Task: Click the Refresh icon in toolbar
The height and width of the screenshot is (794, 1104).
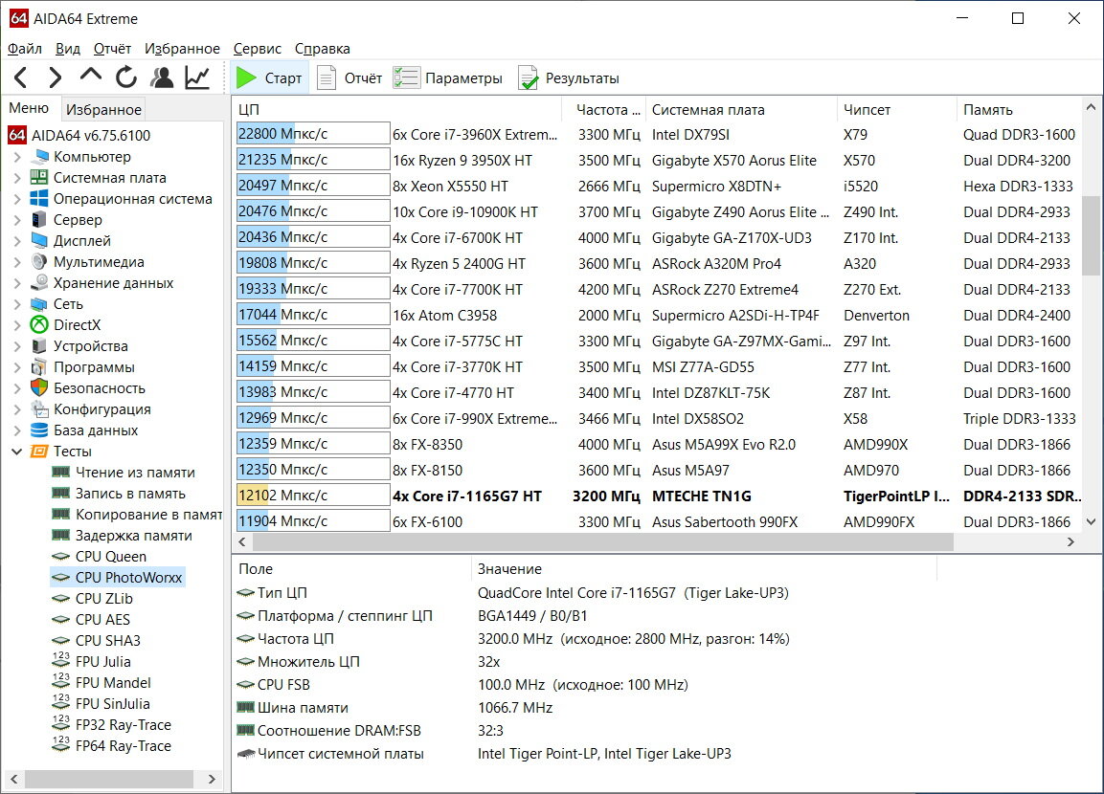Action: tap(126, 77)
